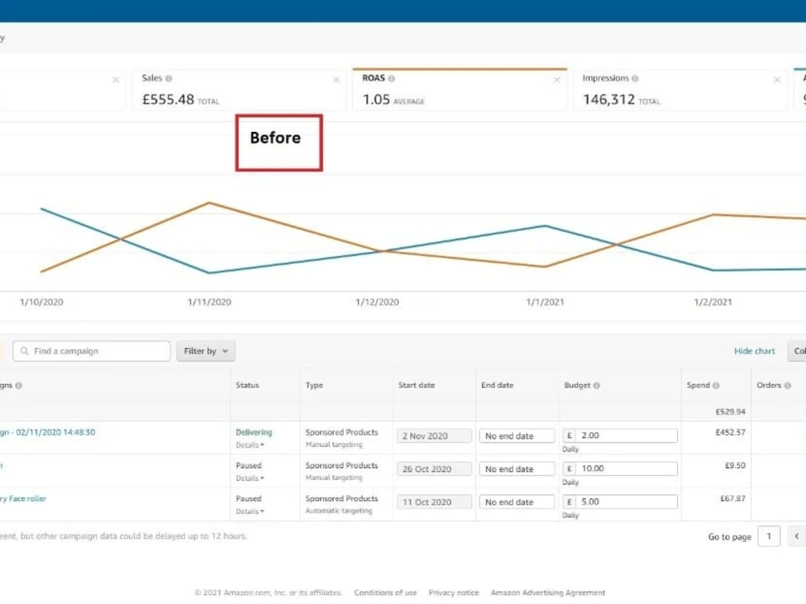Image resolution: width=806 pixels, height=604 pixels.
Task: Click the £529.94 total spend value
Action: point(730,412)
